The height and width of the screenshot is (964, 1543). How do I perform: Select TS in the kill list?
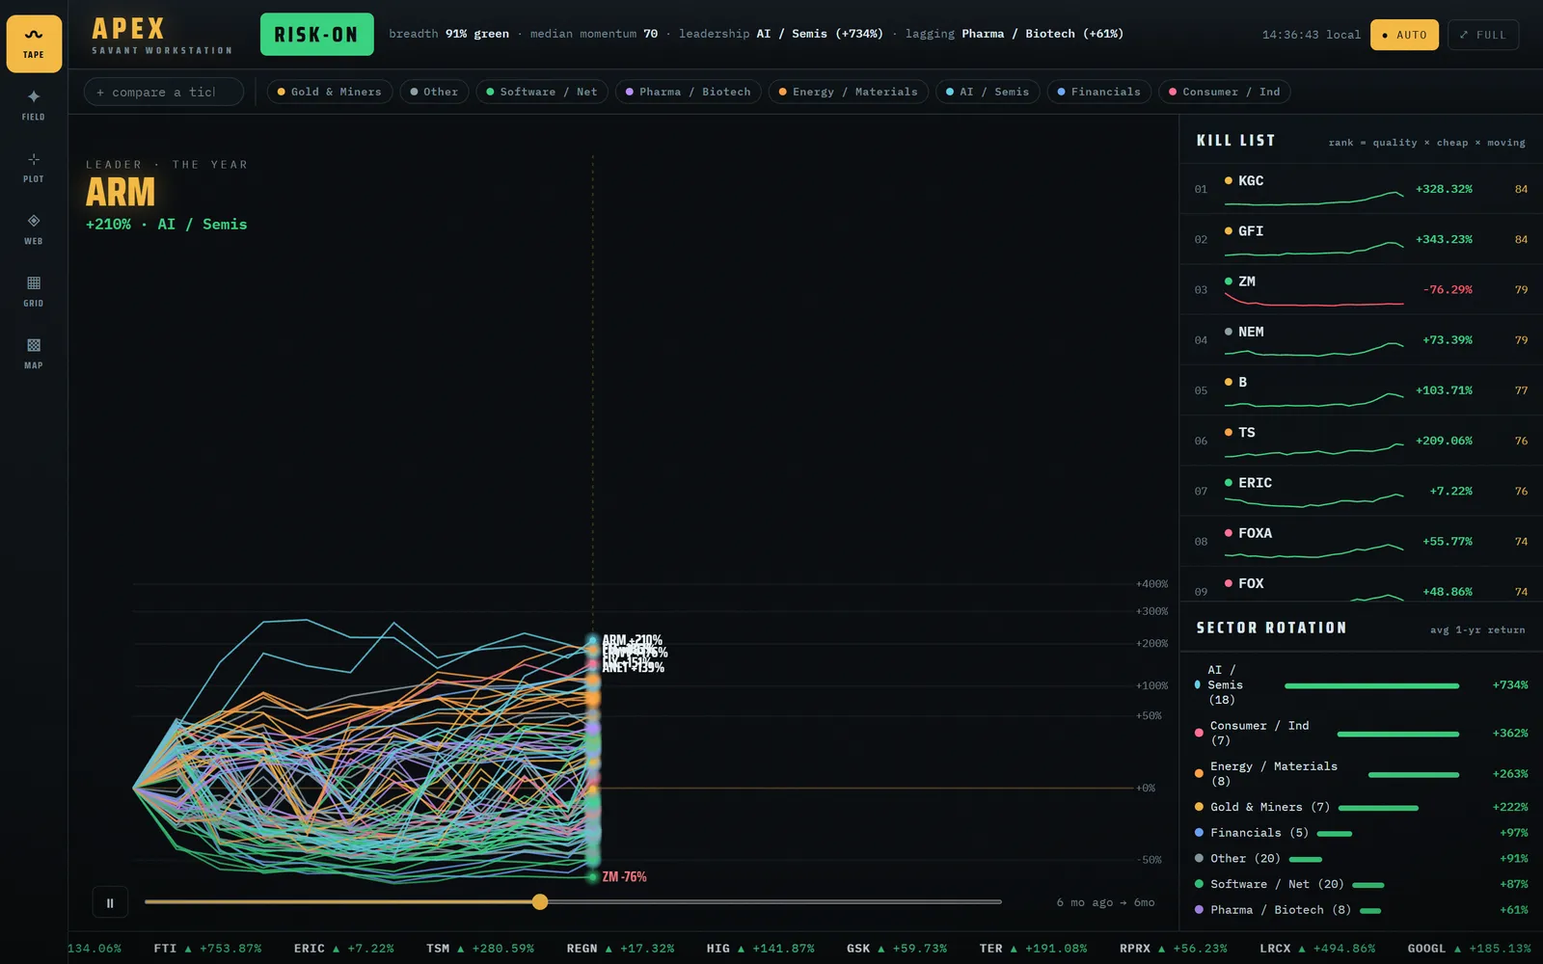1362,441
